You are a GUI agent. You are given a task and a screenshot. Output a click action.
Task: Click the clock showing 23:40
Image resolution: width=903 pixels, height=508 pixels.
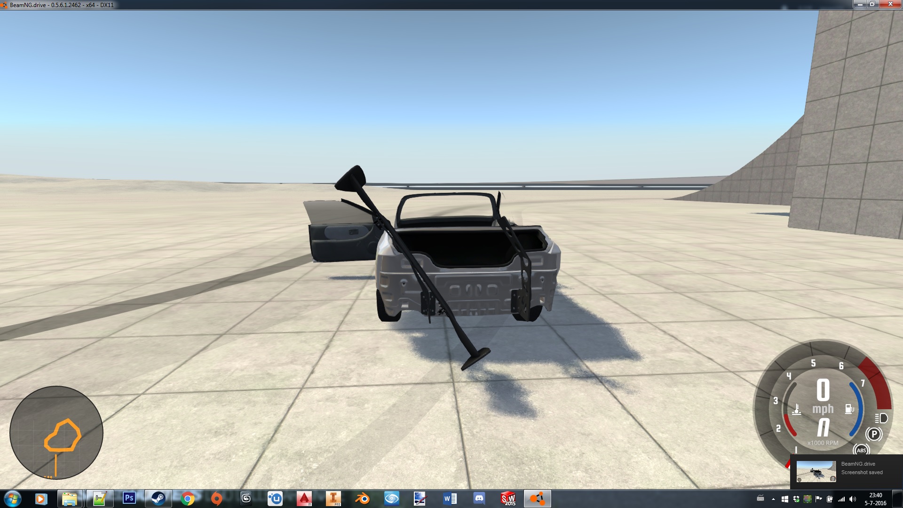click(x=875, y=499)
